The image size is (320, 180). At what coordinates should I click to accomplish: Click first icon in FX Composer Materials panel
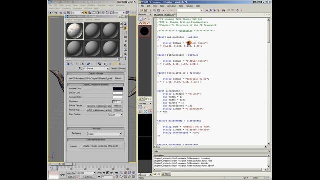coord(141,19)
